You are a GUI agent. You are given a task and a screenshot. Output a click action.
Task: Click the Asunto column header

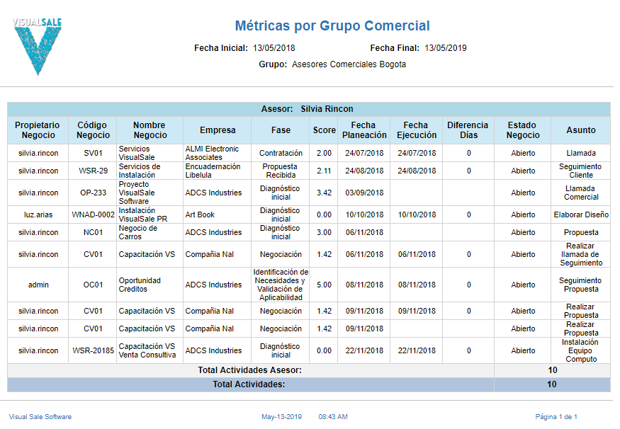581,130
